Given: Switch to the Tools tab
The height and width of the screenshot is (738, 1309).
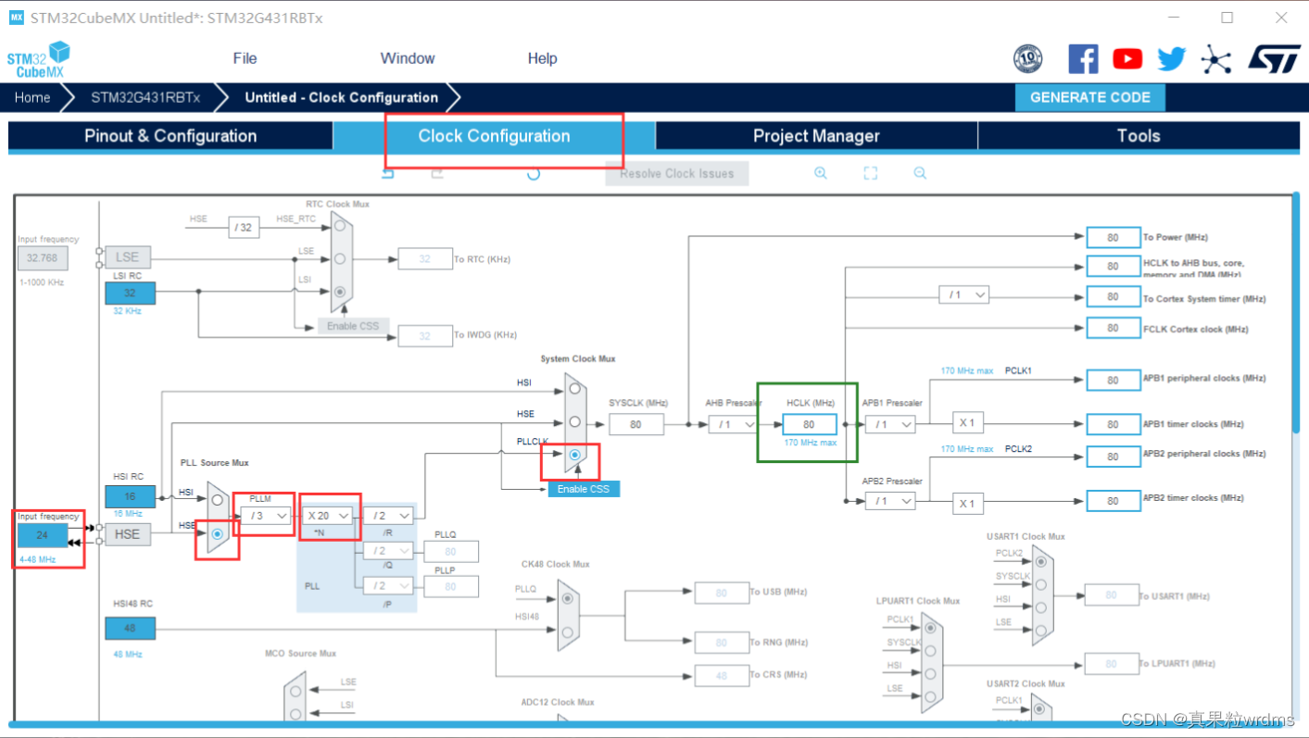Looking at the screenshot, I should [1139, 136].
